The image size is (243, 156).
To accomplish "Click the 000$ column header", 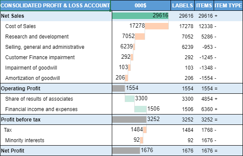I will tap(141, 6).
